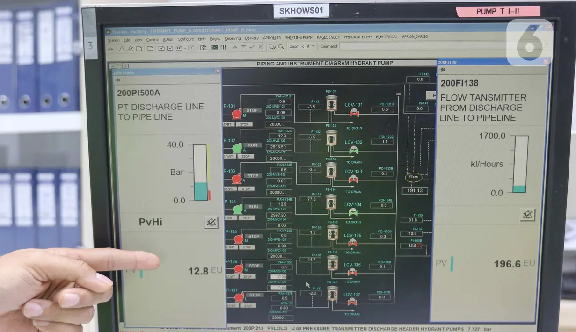Click the START button for P-131
Viewport: 576px width, 332px height.
228,124
